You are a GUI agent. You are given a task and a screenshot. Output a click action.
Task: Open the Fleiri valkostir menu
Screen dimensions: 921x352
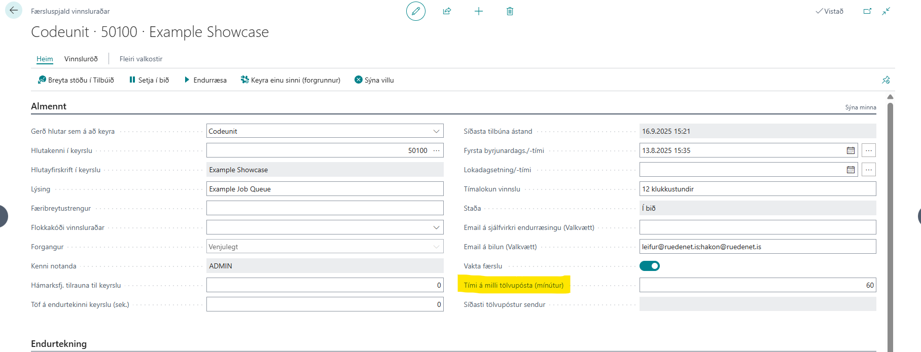[141, 59]
